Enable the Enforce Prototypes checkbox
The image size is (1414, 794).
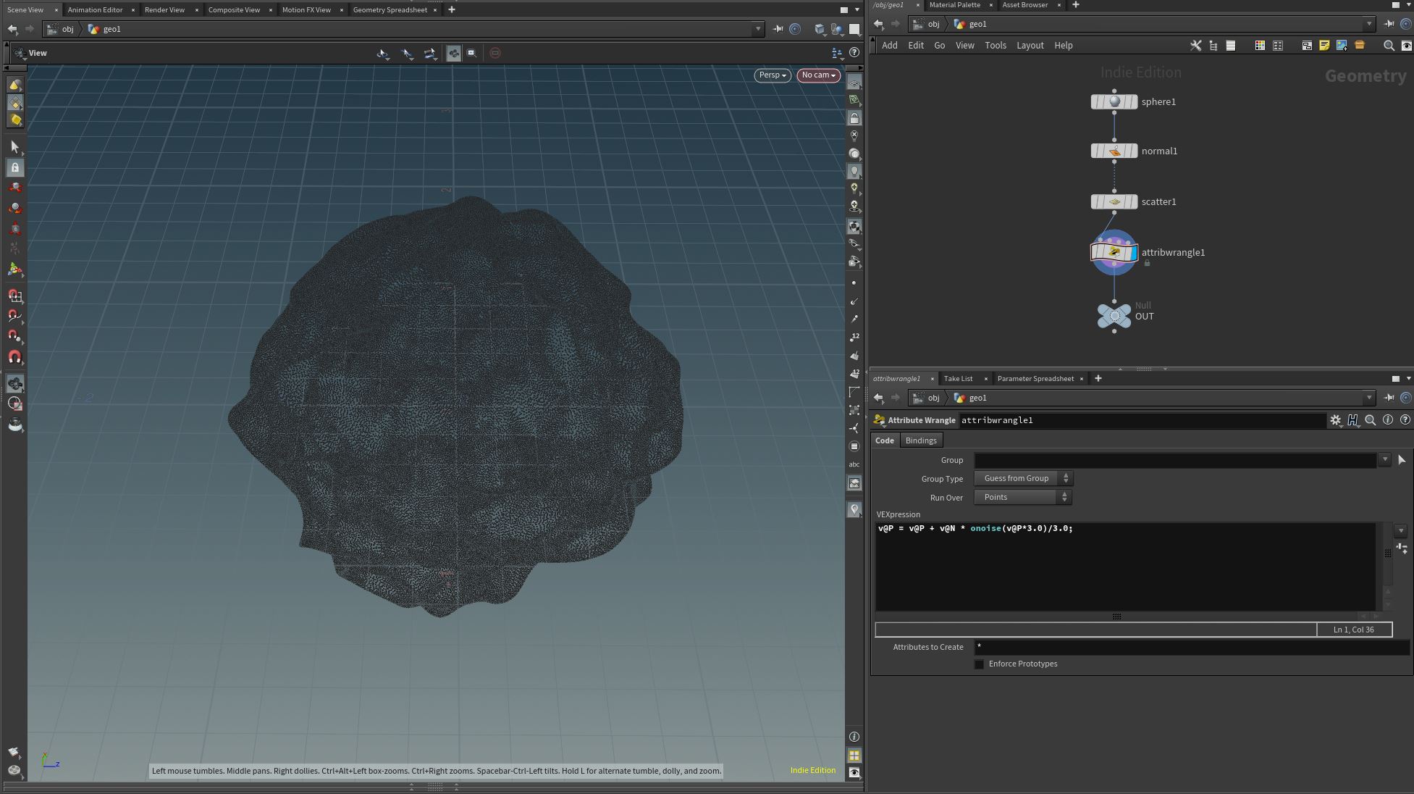[979, 664]
